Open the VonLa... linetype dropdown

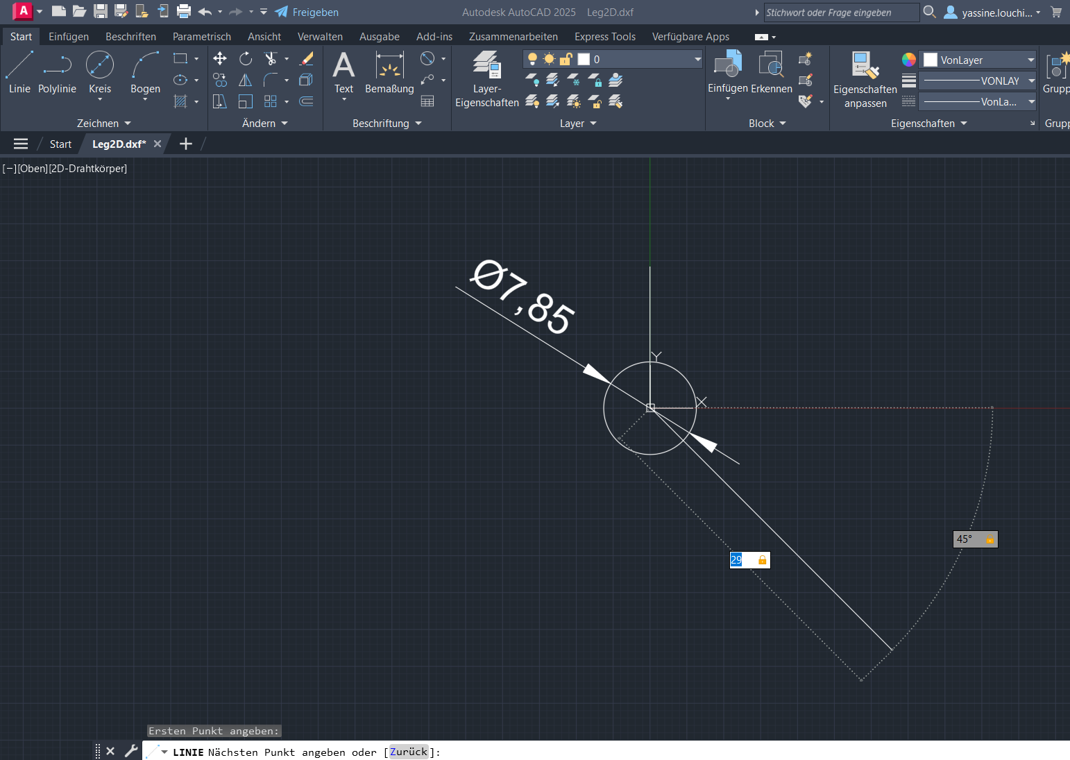[1031, 101]
